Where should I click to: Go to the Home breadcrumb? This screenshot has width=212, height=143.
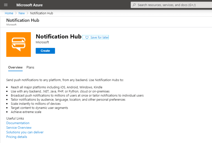(x=9, y=13)
